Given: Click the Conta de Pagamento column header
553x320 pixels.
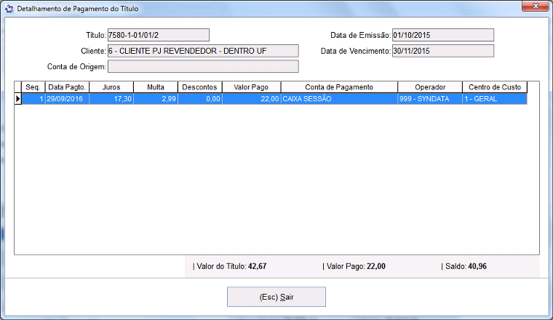Looking at the screenshot, I should (x=339, y=87).
